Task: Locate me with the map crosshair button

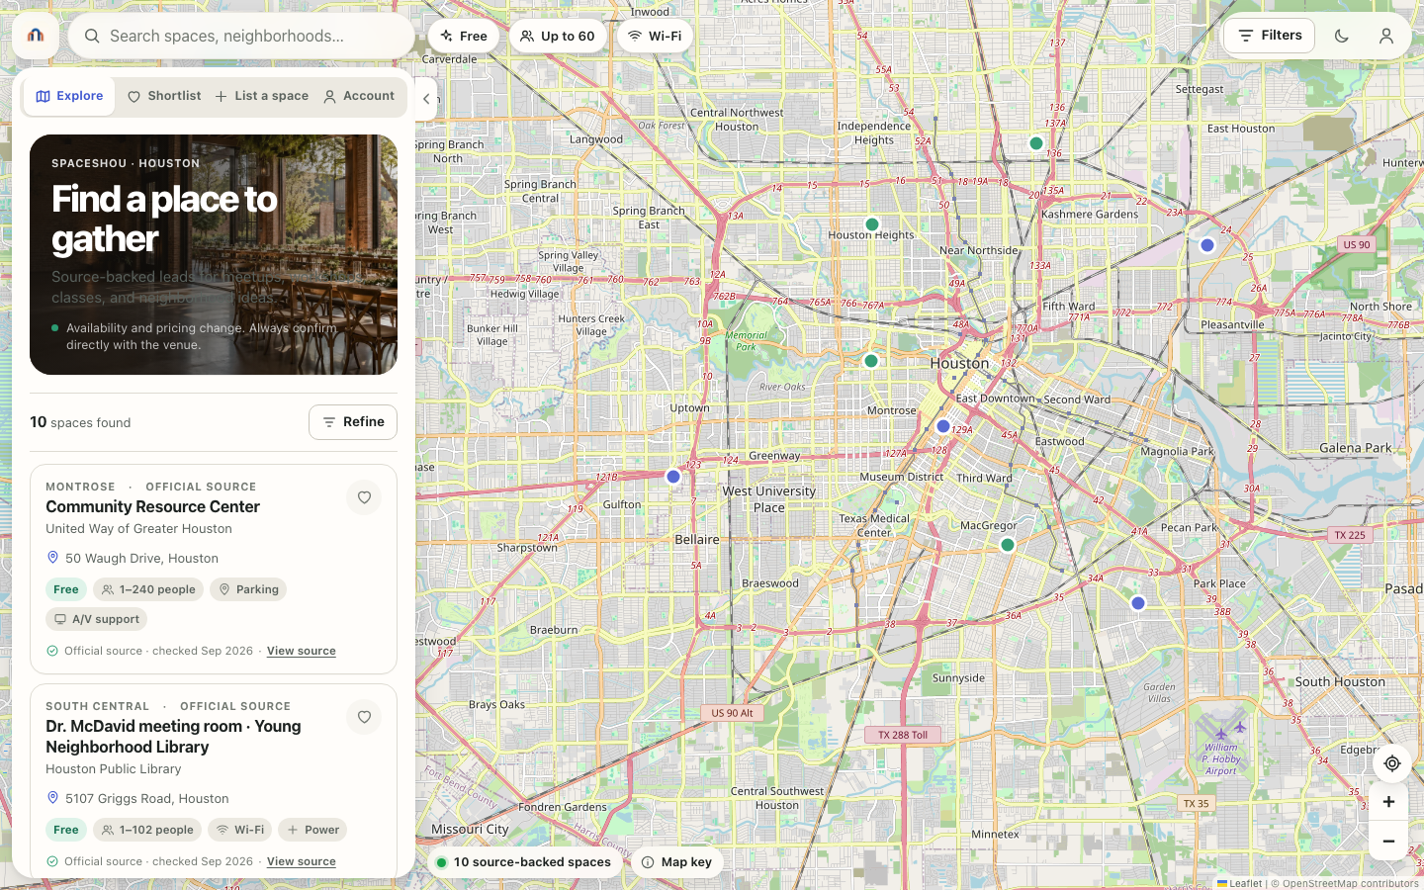Action: (x=1392, y=763)
